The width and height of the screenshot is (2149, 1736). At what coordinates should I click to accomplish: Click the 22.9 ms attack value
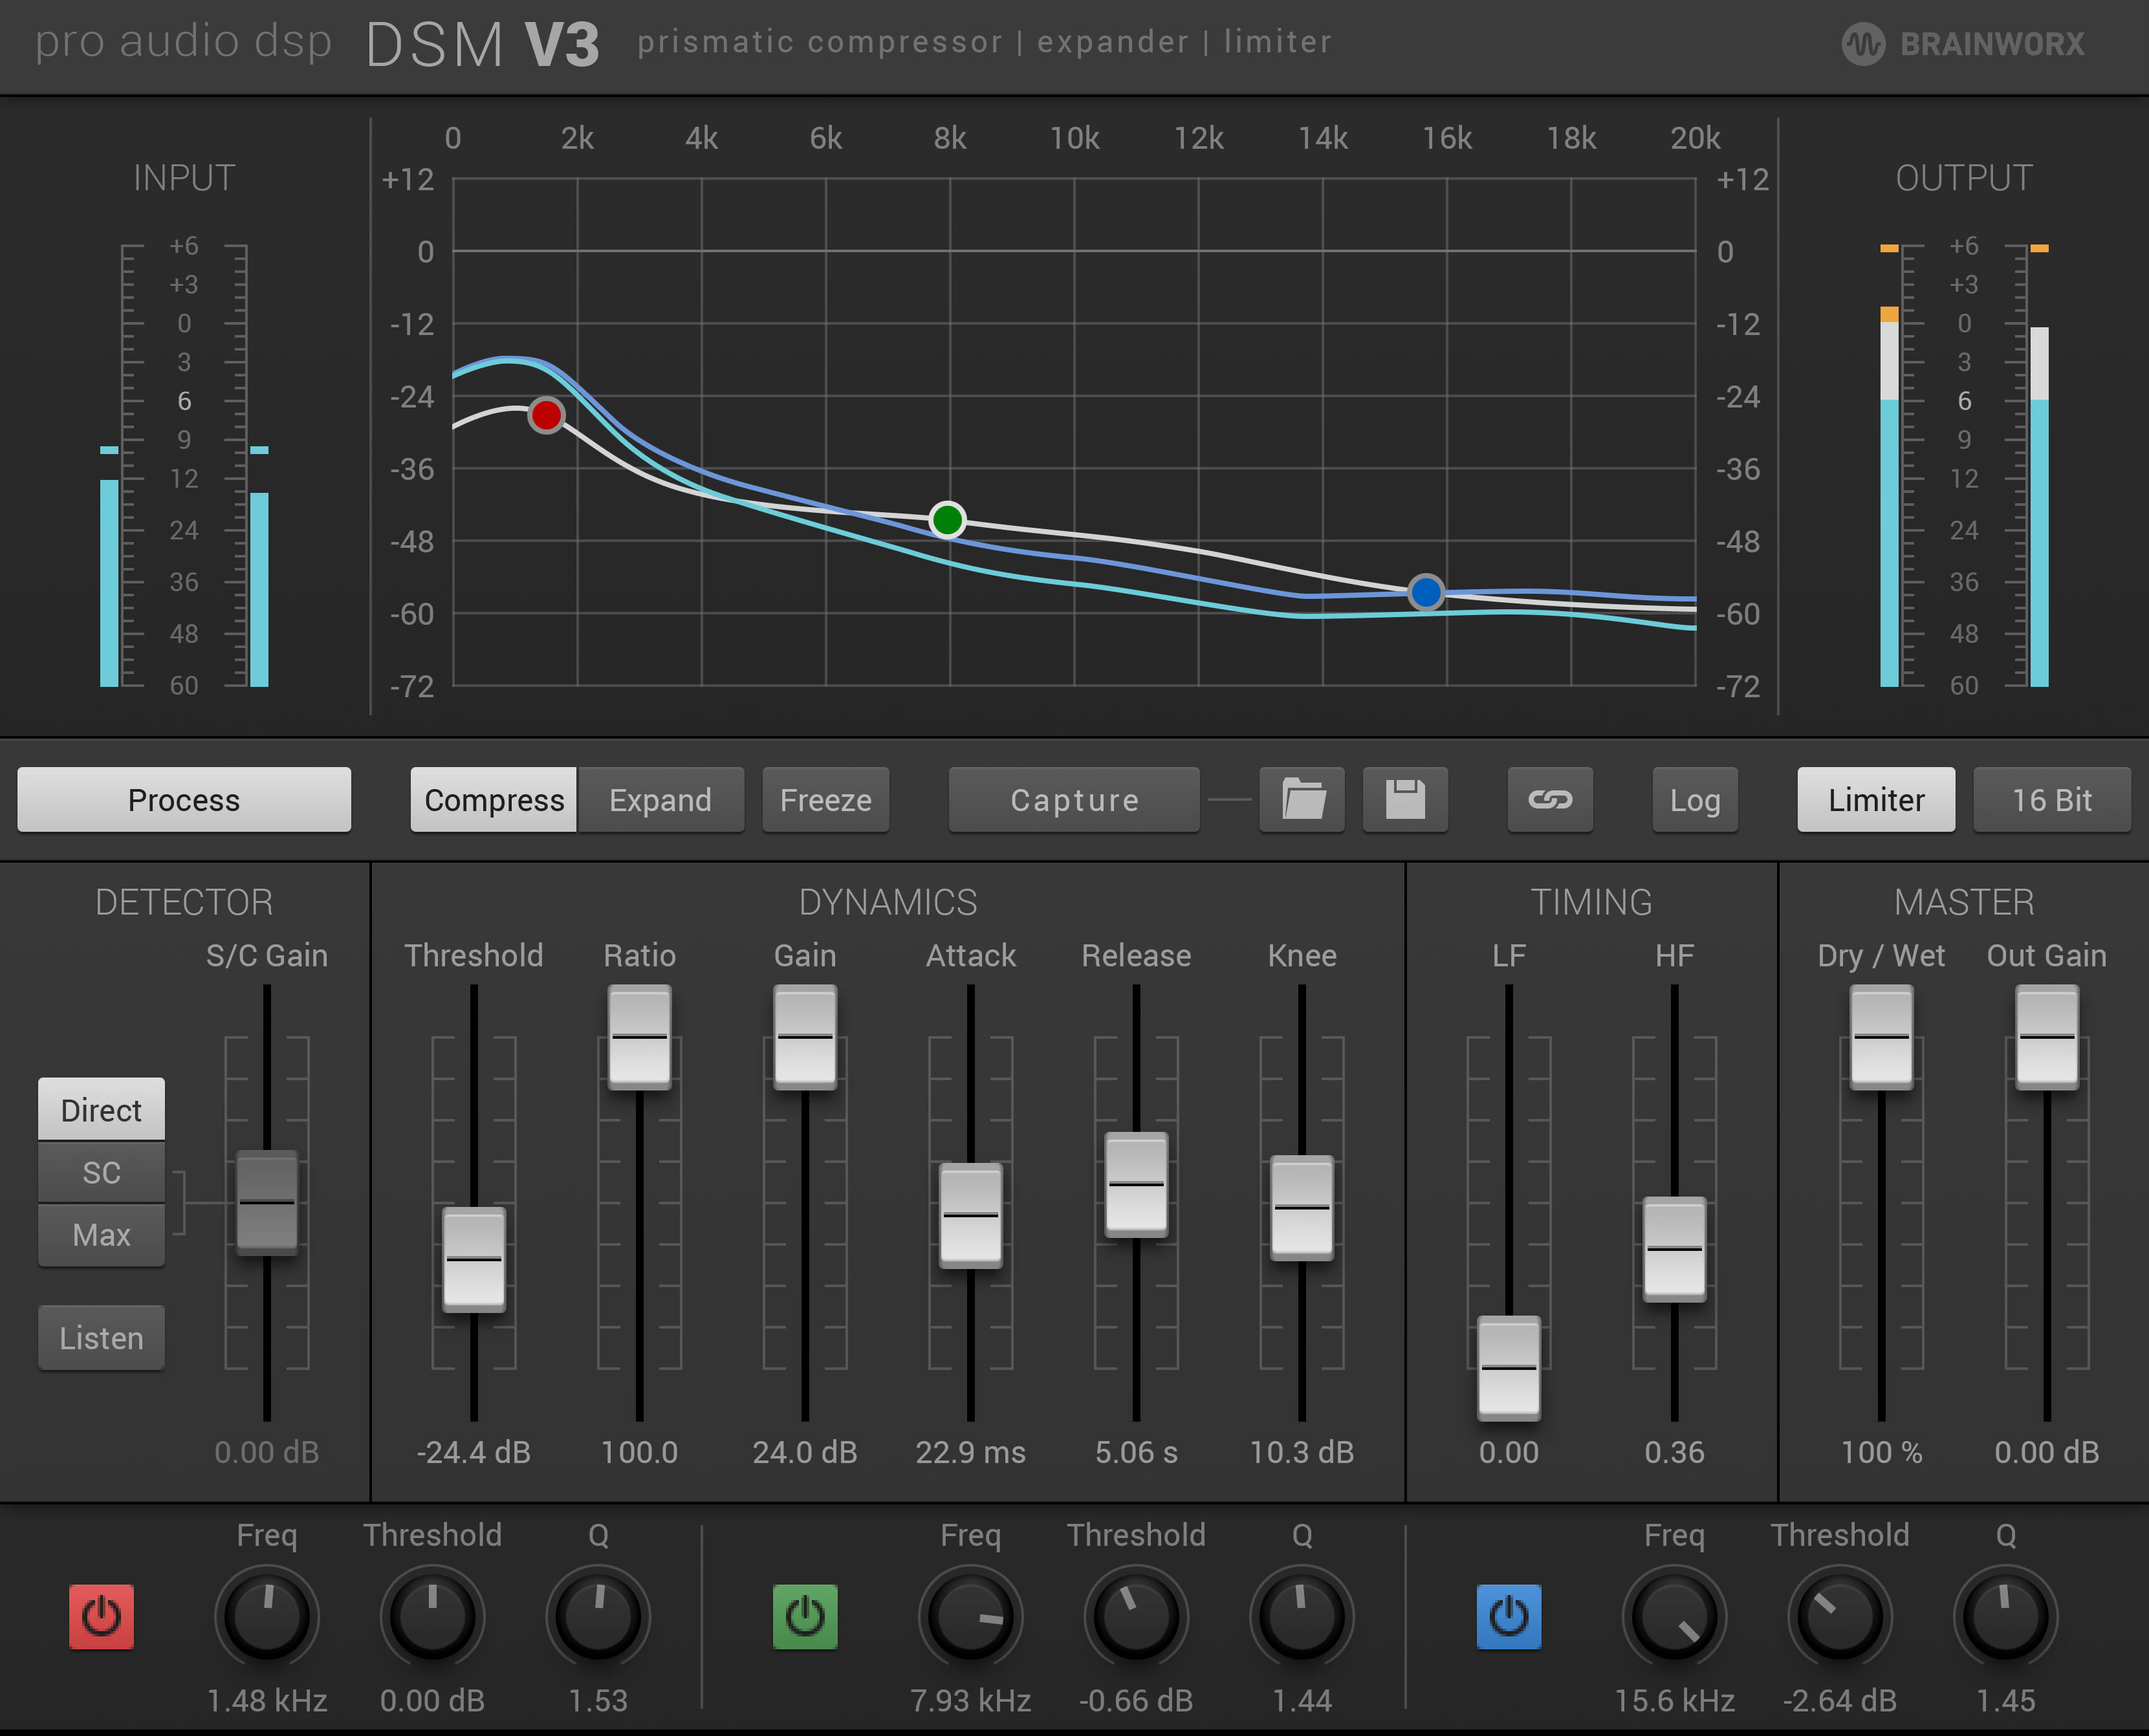[x=971, y=1452]
